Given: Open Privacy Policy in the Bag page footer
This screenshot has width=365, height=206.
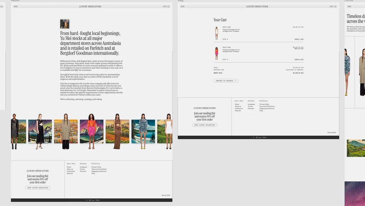Looking at the screenshot, I should [x=264, y=104].
